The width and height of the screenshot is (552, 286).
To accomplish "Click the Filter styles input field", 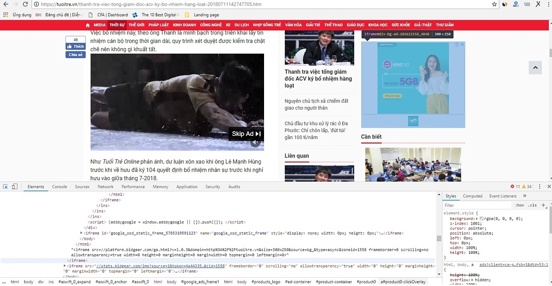I will (477, 205).
